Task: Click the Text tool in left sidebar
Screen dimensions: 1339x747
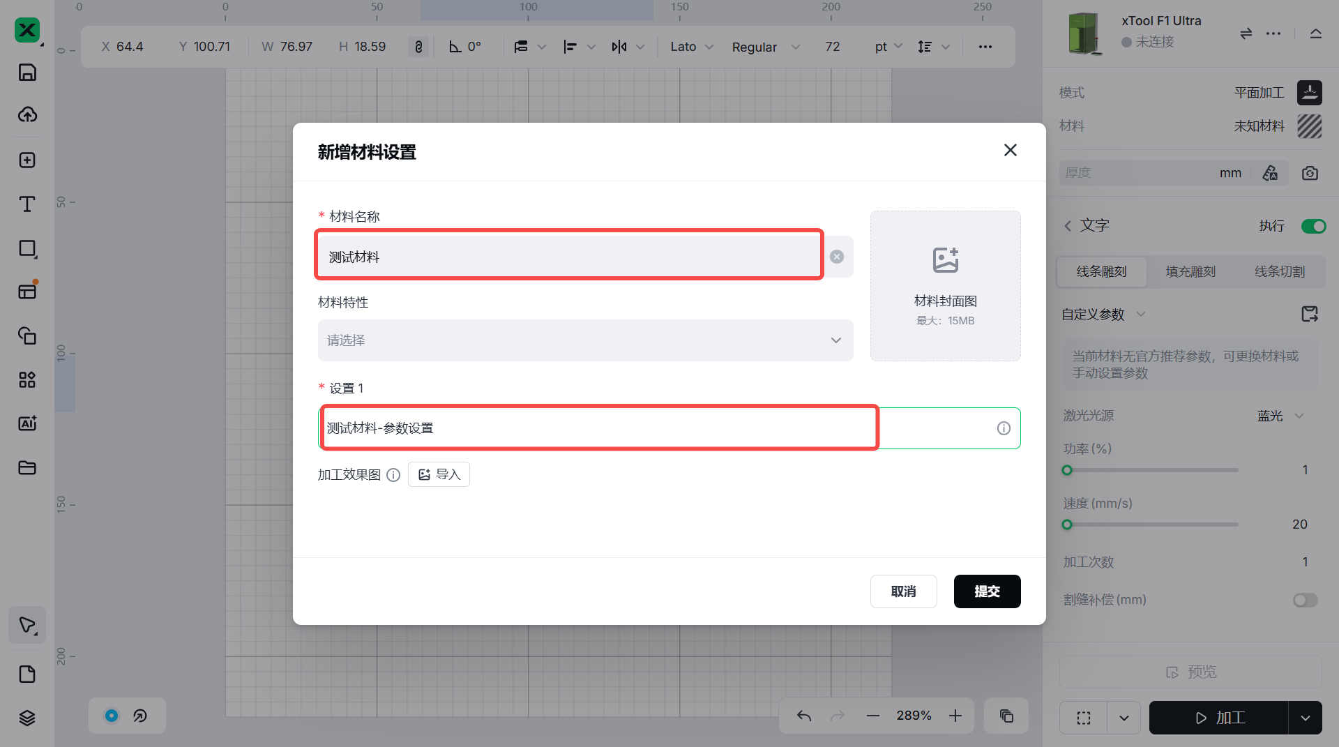Action: (27, 204)
